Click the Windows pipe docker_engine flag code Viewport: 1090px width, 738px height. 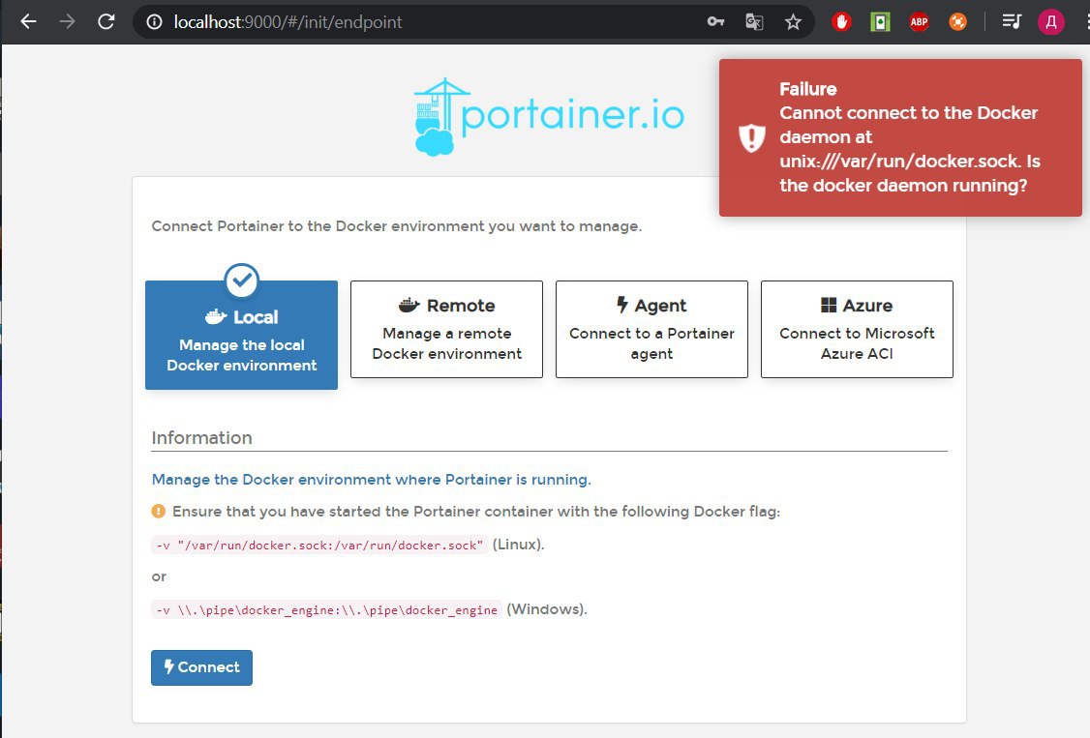pos(327,610)
